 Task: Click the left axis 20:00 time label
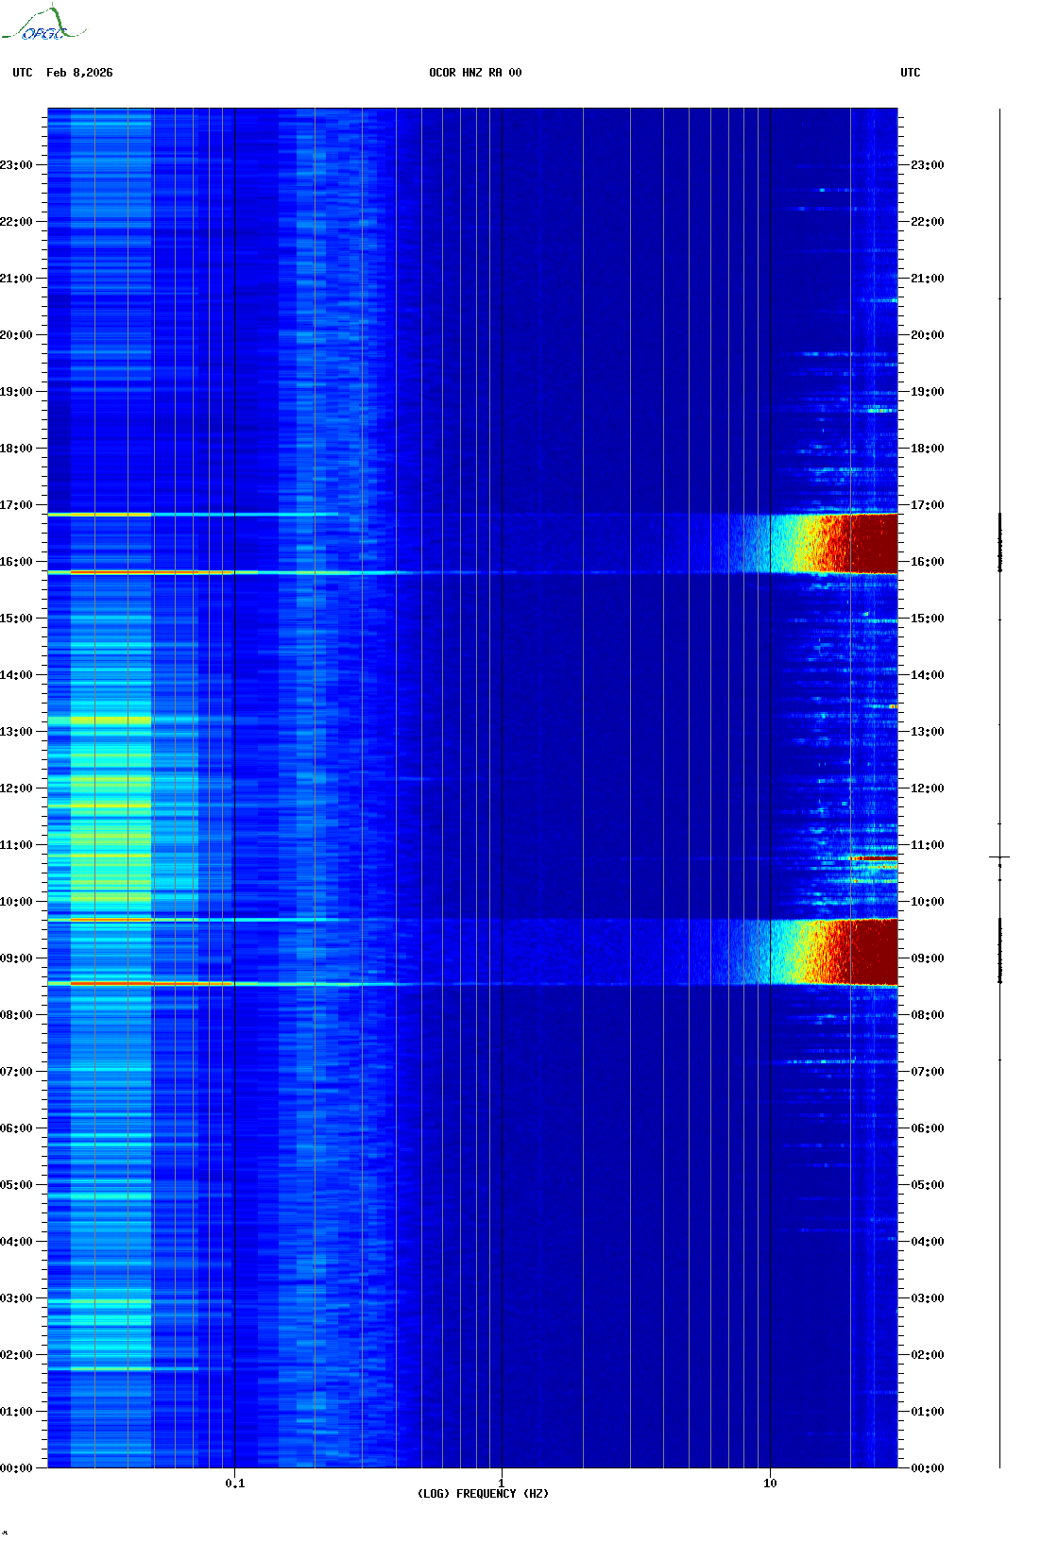coord(16,335)
